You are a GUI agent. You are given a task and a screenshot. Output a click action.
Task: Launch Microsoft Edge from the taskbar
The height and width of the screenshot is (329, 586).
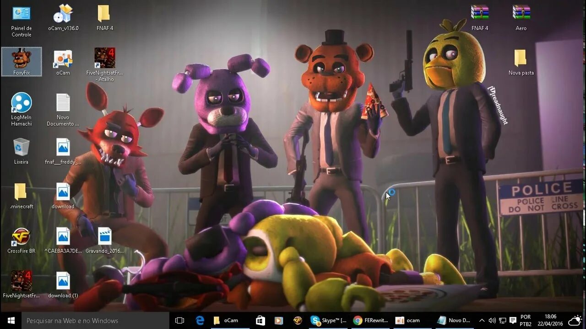(x=200, y=320)
